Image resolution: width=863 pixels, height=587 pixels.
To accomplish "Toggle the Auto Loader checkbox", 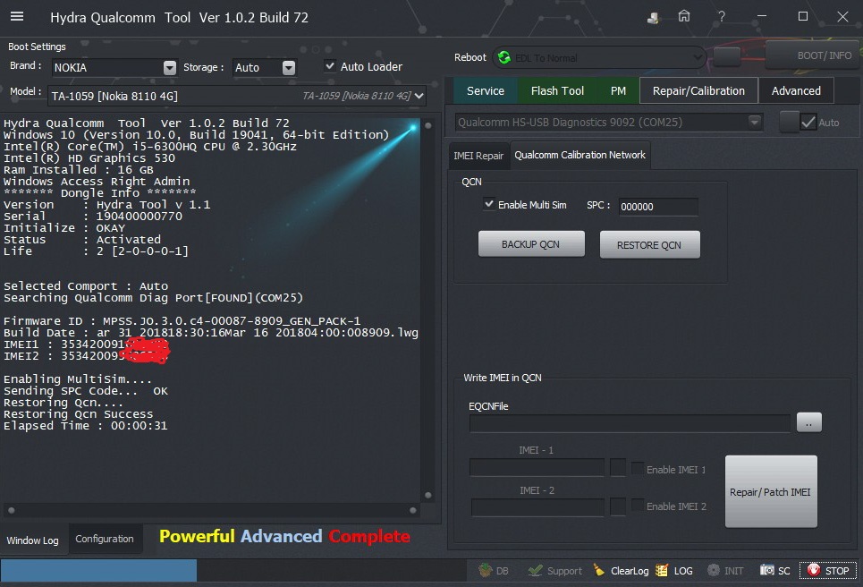I will 330,66.
